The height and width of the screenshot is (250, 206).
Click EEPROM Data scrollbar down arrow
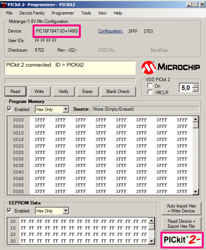pyautogui.click(x=152, y=241)
